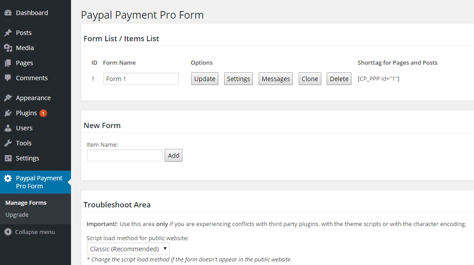Screen dimensions: 474x265
Task: Click the Form List / Items List heading
Action: coord(121,39)
